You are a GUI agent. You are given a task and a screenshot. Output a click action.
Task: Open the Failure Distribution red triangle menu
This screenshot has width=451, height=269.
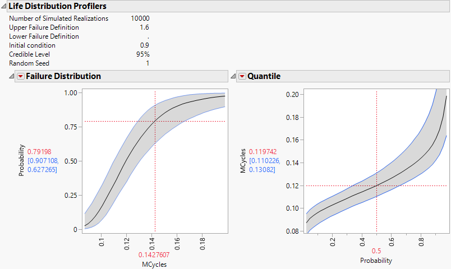tap(21, 76)
